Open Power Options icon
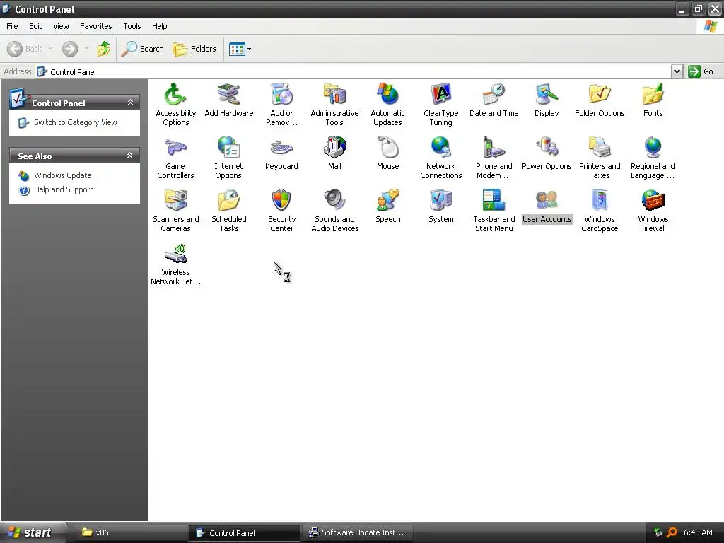 coord(547,148)
